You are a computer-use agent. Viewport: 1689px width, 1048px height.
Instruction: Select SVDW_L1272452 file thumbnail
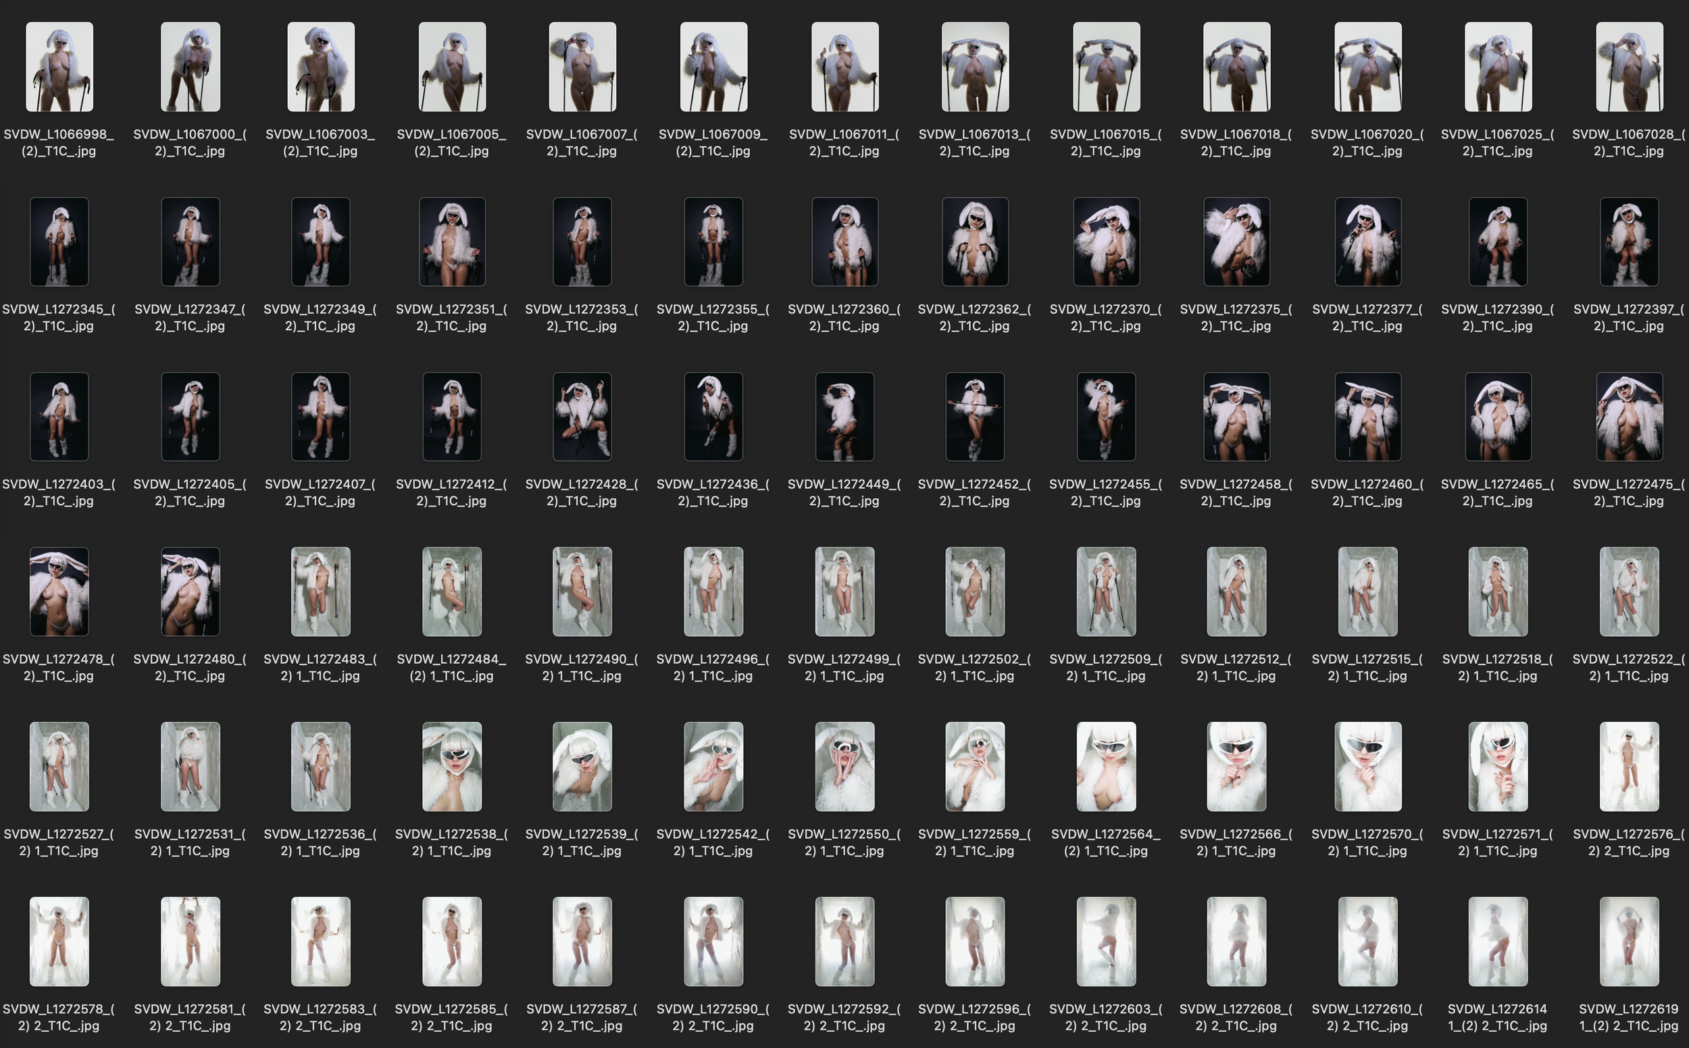[975, 417]
